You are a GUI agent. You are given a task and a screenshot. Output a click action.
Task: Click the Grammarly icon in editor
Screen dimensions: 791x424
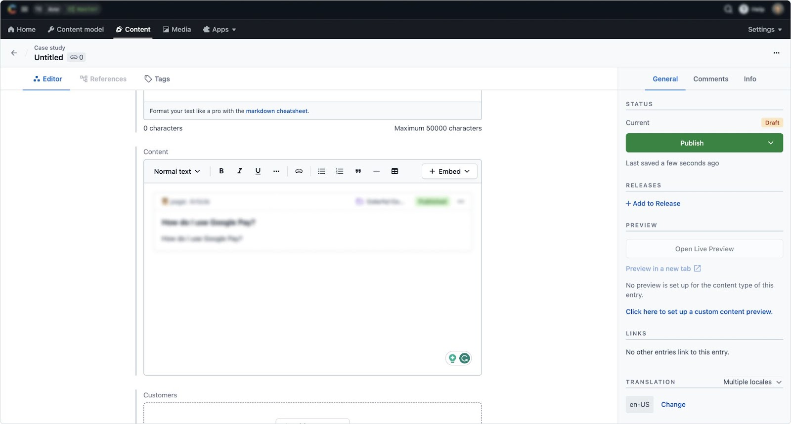(x=465, y=358)
